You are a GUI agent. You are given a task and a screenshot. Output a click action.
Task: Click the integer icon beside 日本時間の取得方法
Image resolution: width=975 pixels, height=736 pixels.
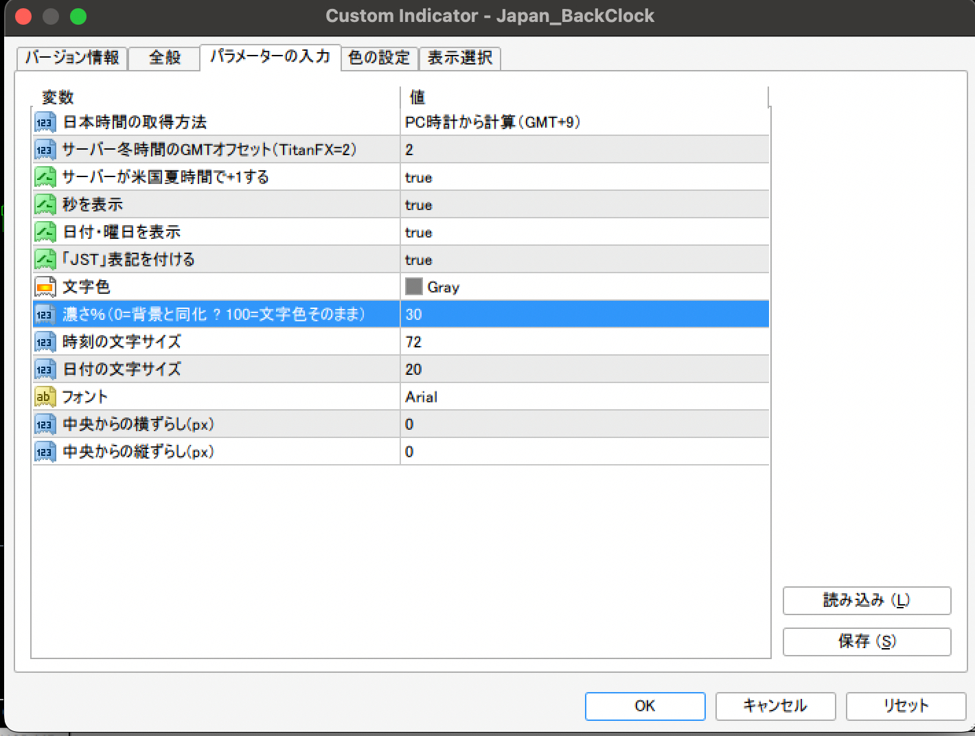(x=45, y=122)
